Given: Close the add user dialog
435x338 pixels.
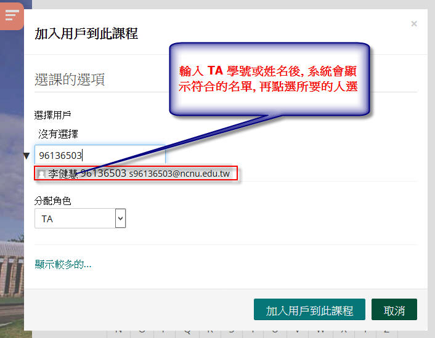Looking at the screenshot, I should coord(413,24).
